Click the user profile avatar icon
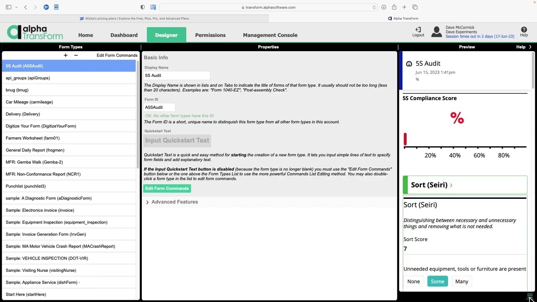This screenshot has width=537, height=302. (x=437, y=32)
